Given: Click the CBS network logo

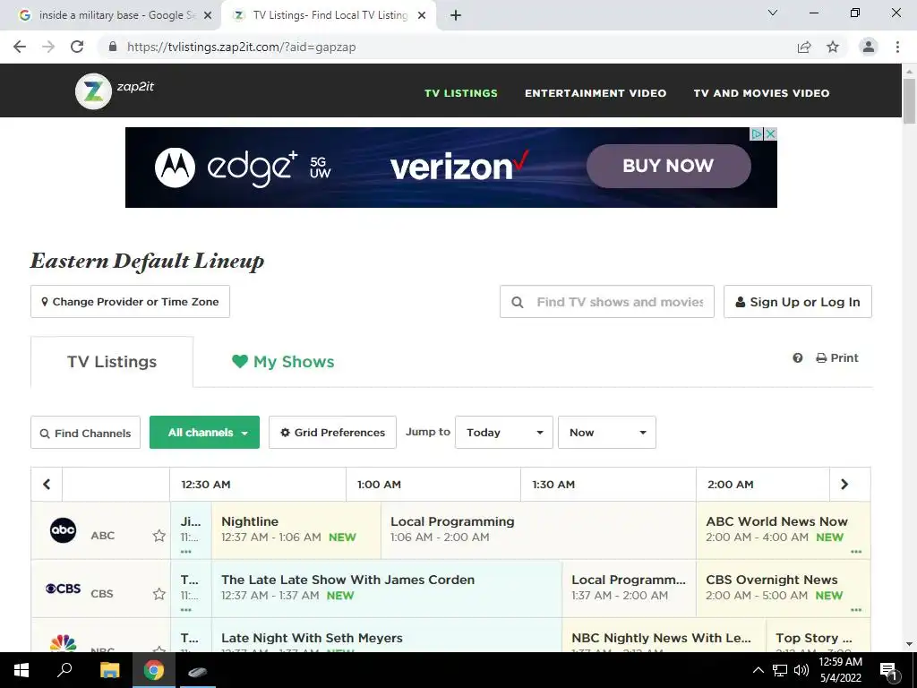Looking at the screenshot, I should pyautogui.click(x=64, y=589).
